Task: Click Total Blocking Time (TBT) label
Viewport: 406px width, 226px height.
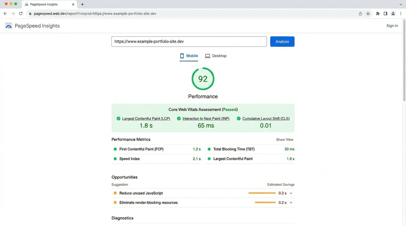Action: (234, 149)
